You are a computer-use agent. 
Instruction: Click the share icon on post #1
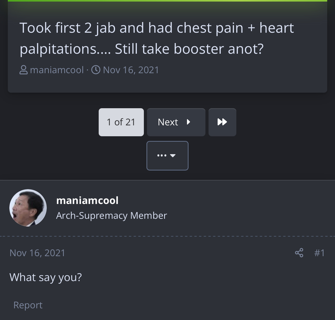[299, 253]
